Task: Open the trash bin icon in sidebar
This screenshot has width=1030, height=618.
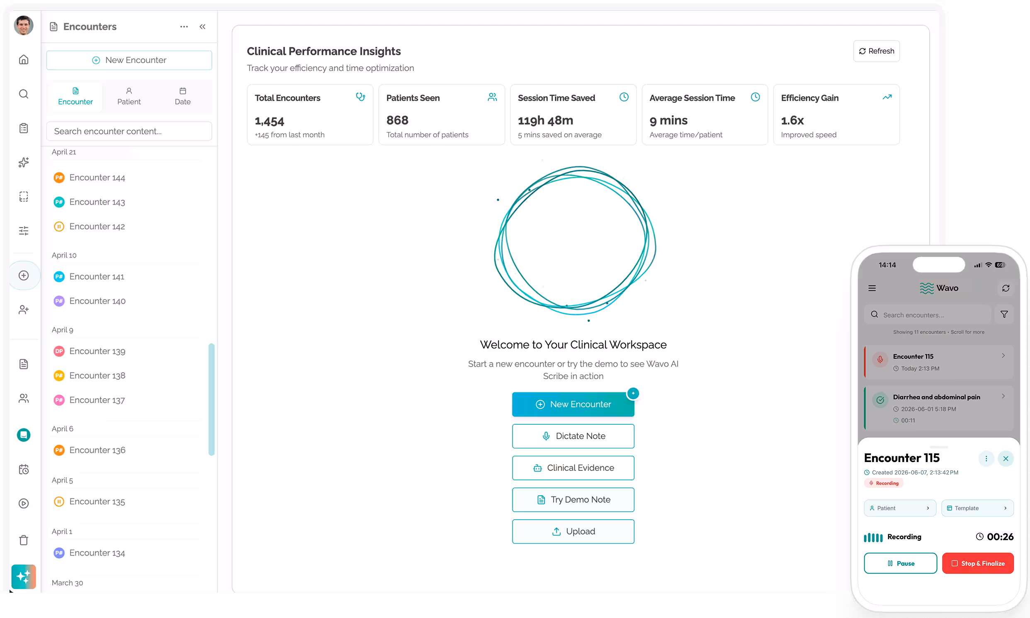Action: click(x=24, y=540)
